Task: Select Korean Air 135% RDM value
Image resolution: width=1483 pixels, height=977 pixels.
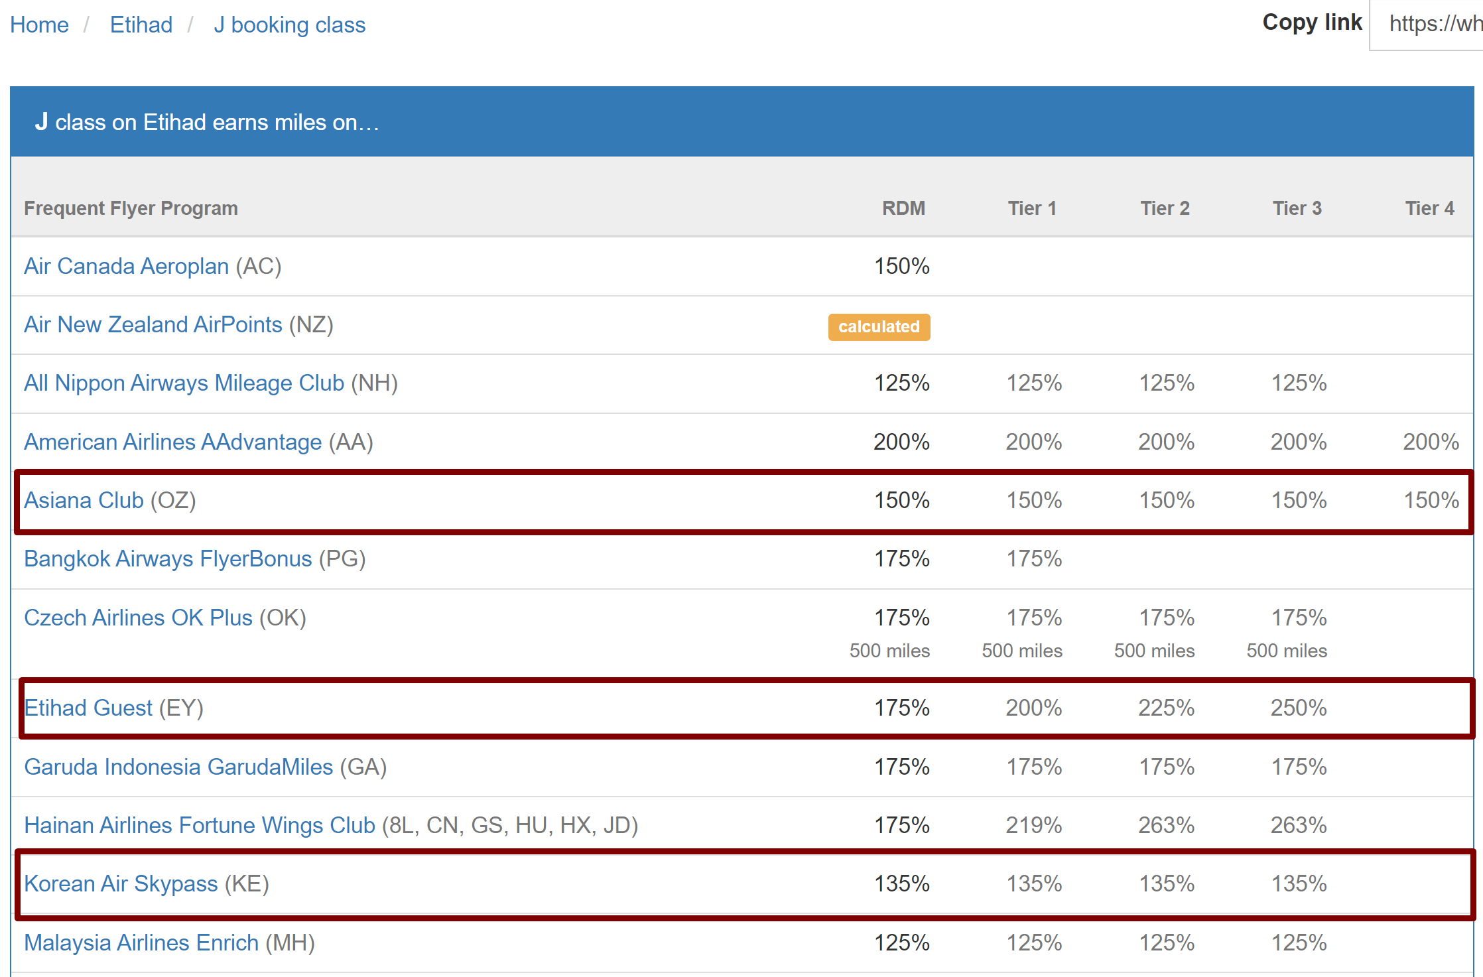Action: point(902,883)
